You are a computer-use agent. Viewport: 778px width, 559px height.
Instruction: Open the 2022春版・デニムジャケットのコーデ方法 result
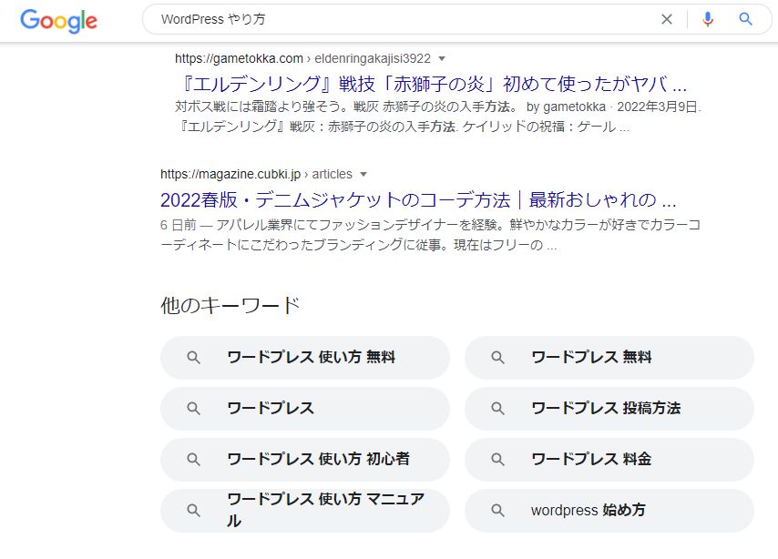418,200
